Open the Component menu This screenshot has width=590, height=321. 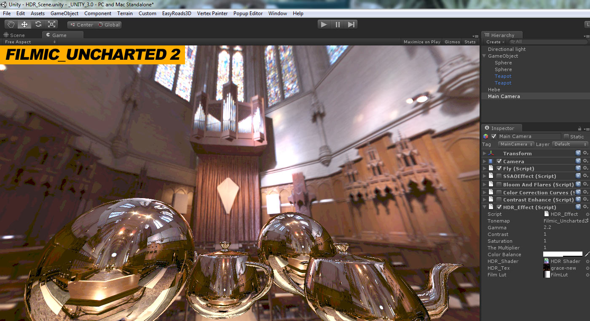point(98,13)
